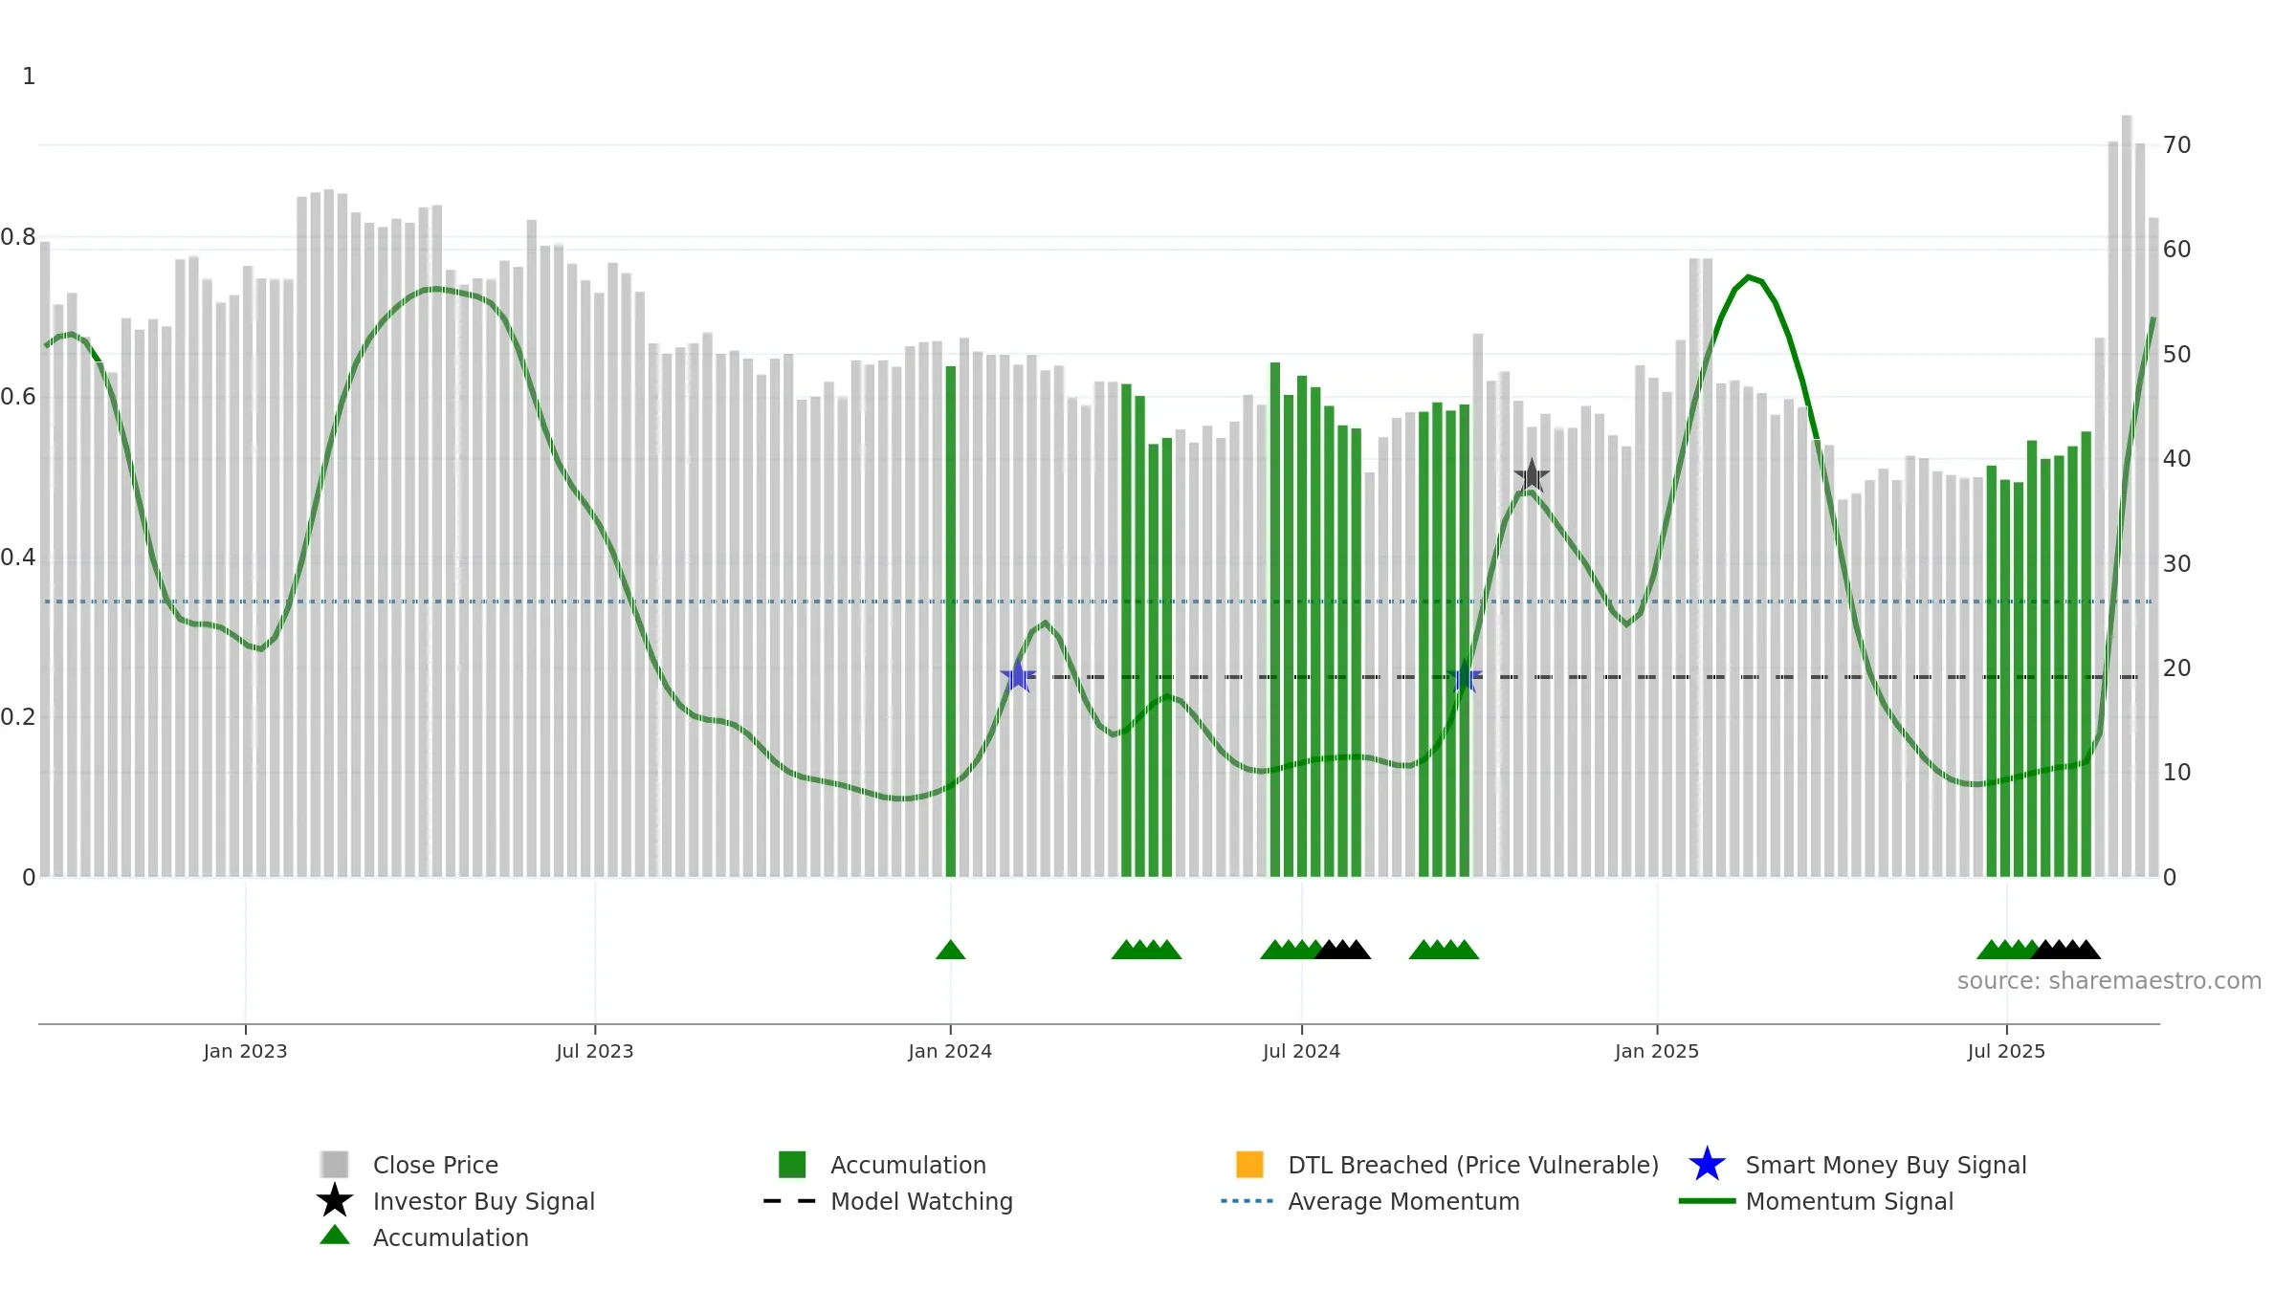
Task: Toggle Momentum Signal legend line
Action: pos(1816,1201)
